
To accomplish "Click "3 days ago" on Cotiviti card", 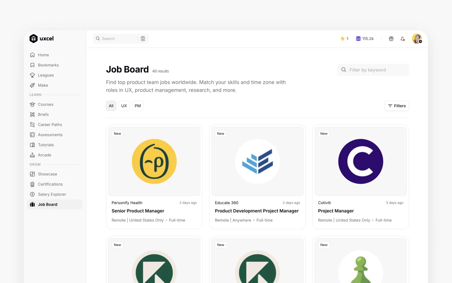I will [394, 203].
